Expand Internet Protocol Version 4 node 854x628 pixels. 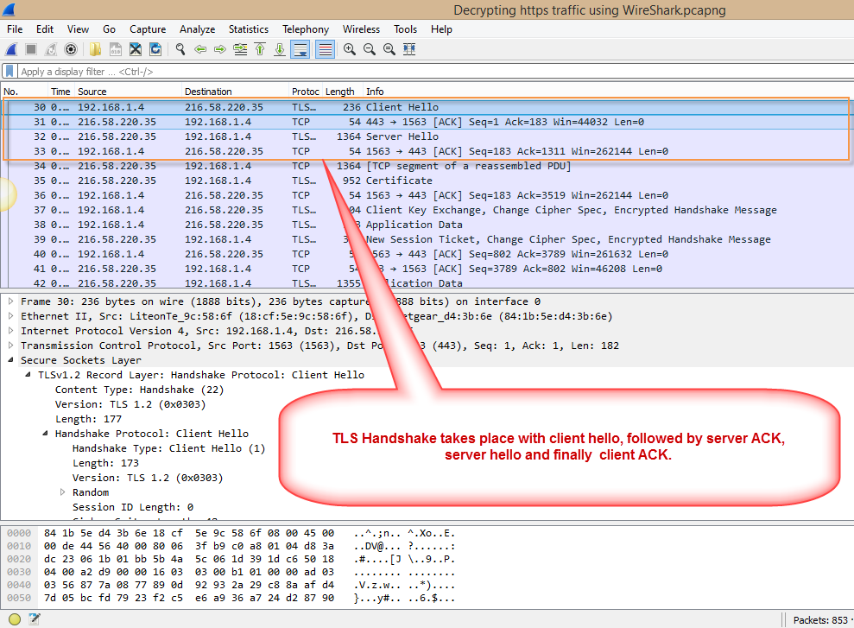coord(10,331)
